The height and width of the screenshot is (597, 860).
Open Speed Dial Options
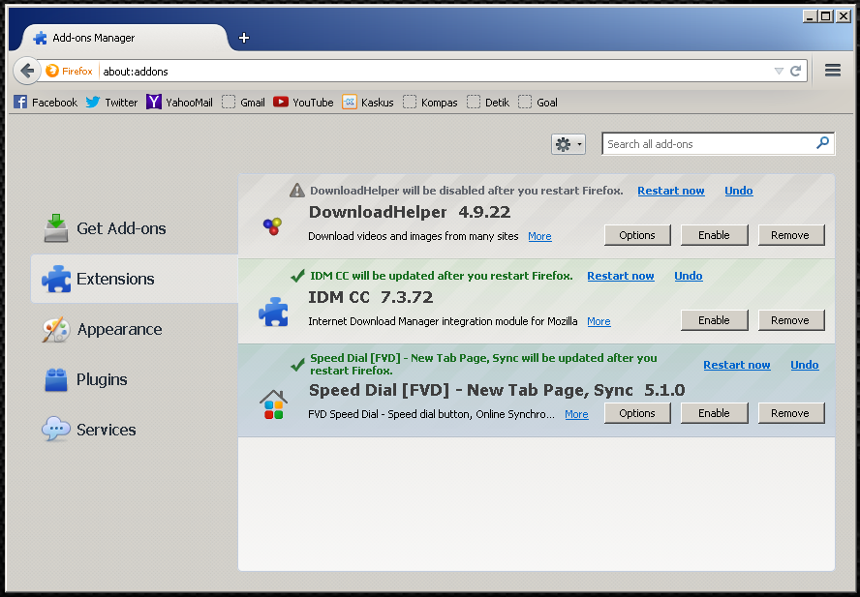click(637, 413)
